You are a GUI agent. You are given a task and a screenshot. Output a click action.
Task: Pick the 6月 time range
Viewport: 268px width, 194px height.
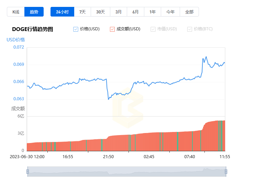135,12
